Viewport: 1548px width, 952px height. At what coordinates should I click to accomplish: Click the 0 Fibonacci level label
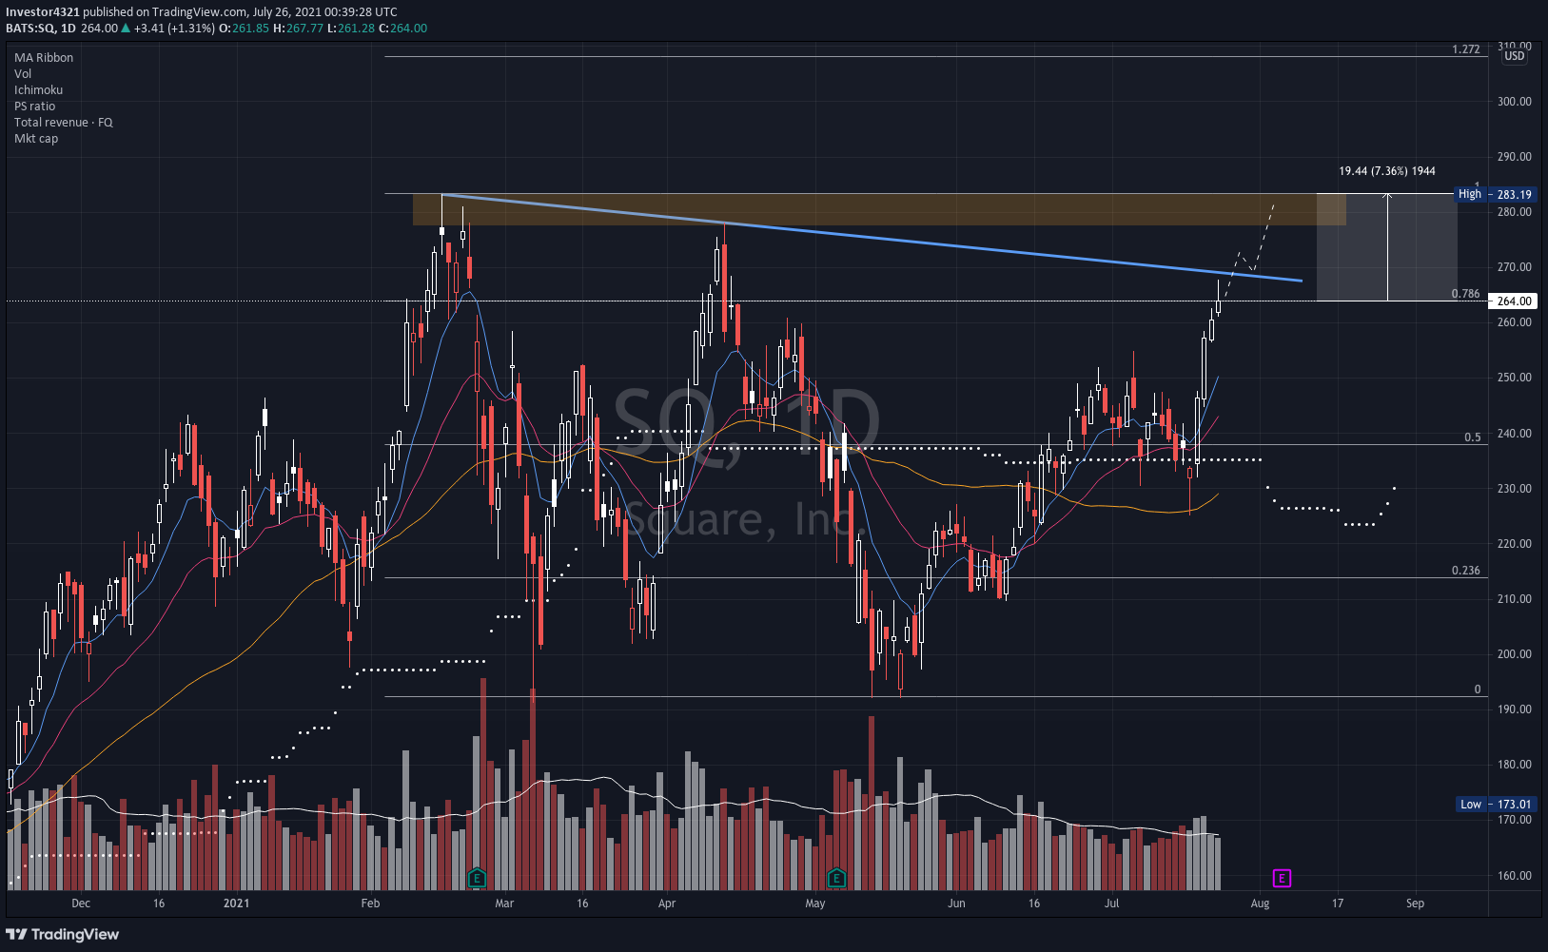[1478, 690]
